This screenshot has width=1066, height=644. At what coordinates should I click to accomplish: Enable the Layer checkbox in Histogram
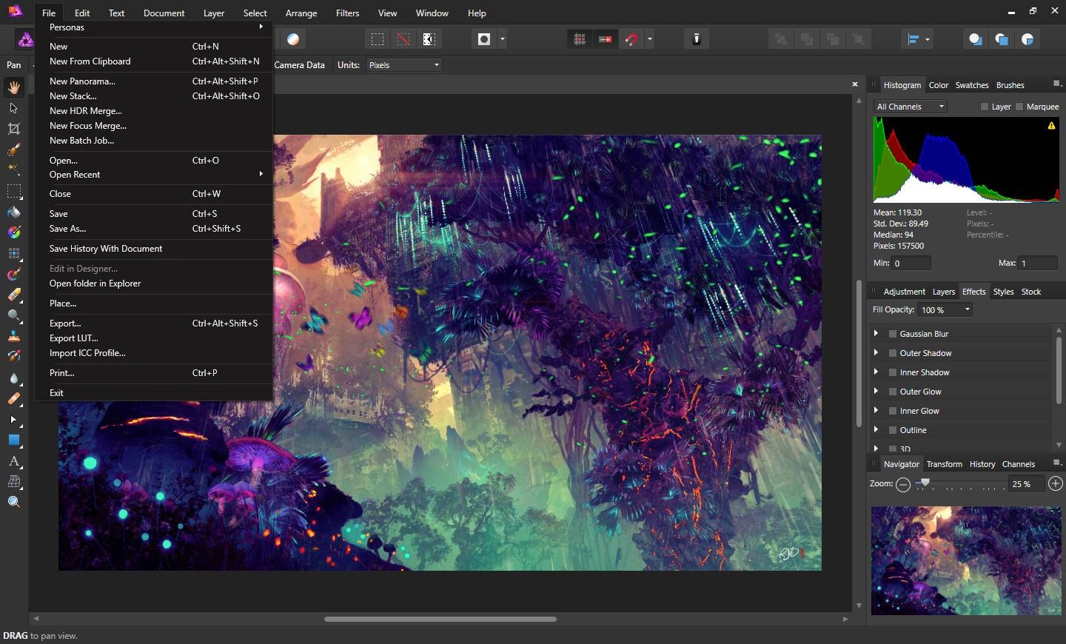tap(985, 107)
